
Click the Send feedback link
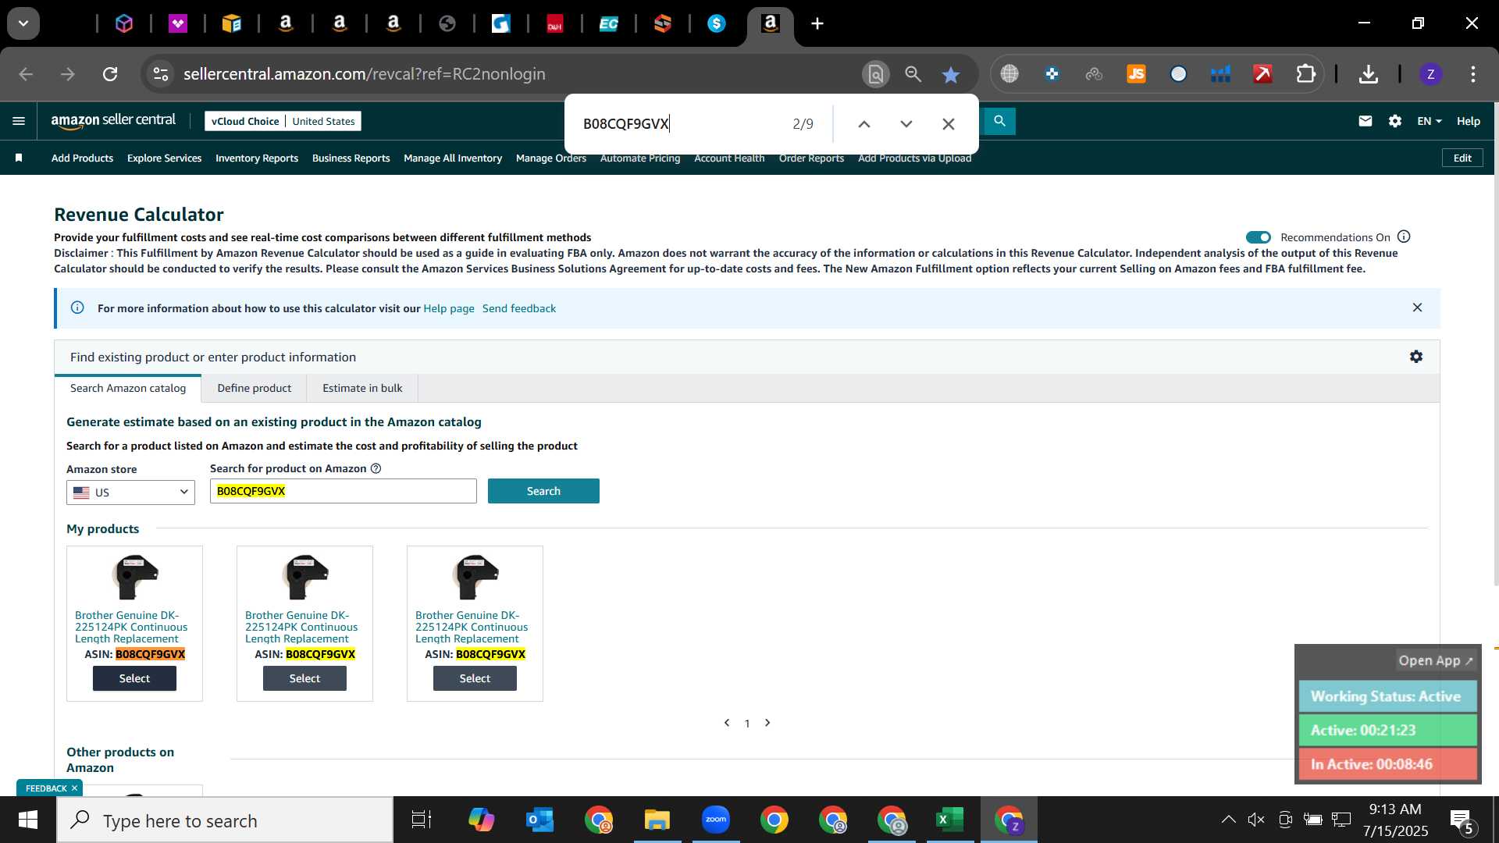pos(519,308)
